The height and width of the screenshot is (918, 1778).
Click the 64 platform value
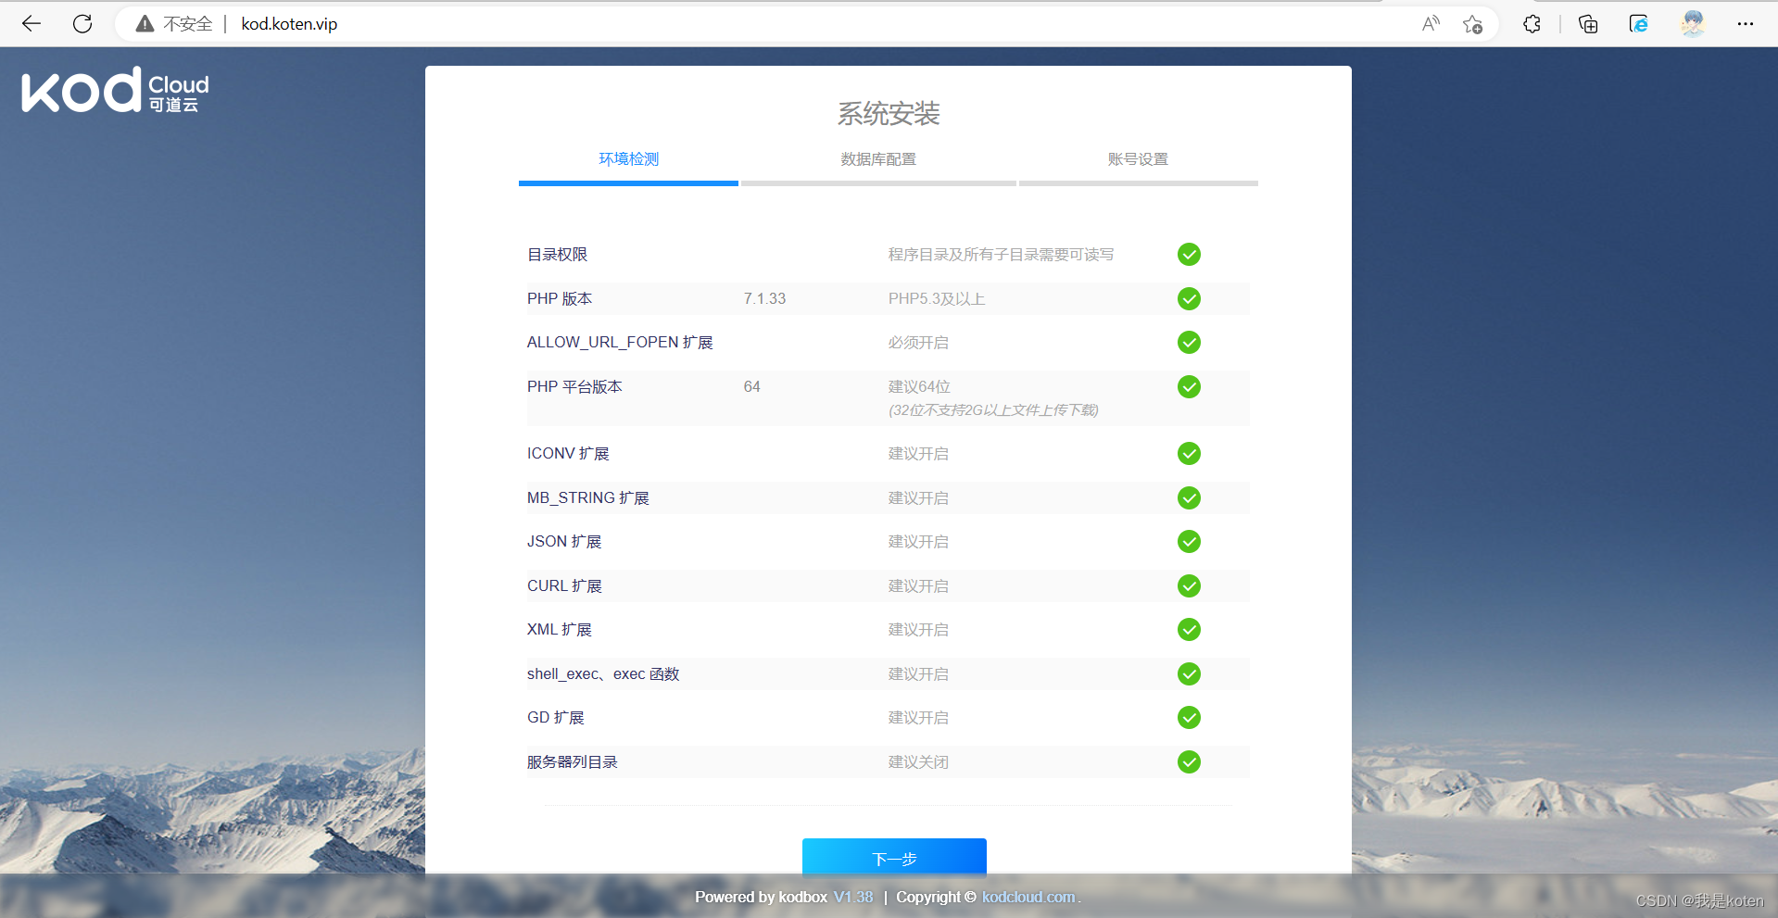click(751, 387)
